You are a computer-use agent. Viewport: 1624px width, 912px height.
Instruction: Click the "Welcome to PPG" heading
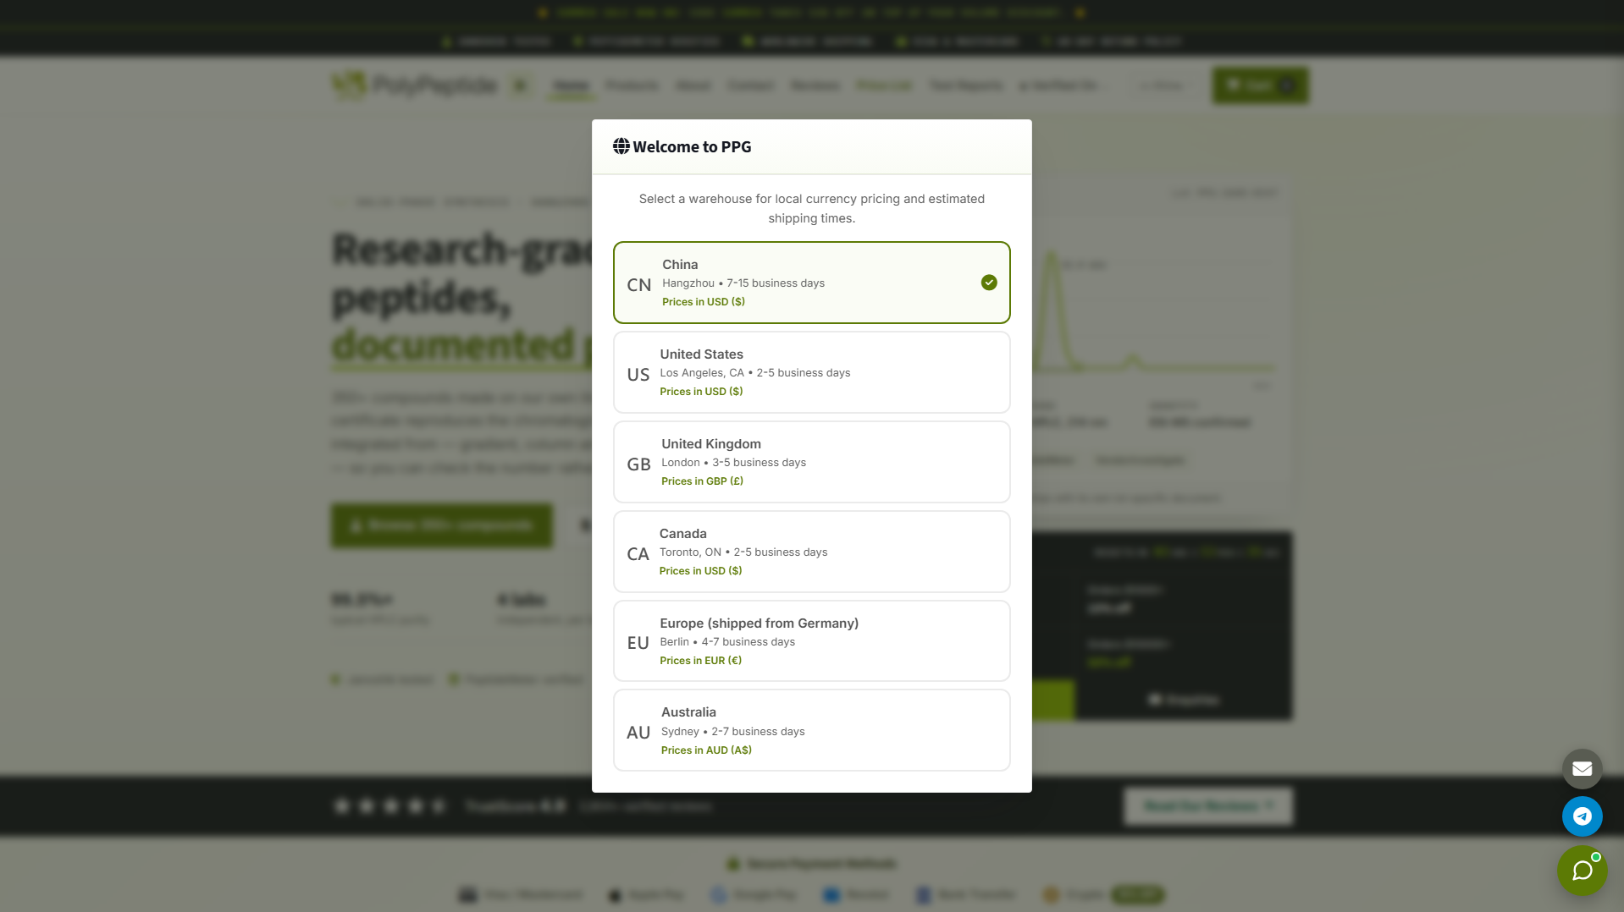click(692, 146)
